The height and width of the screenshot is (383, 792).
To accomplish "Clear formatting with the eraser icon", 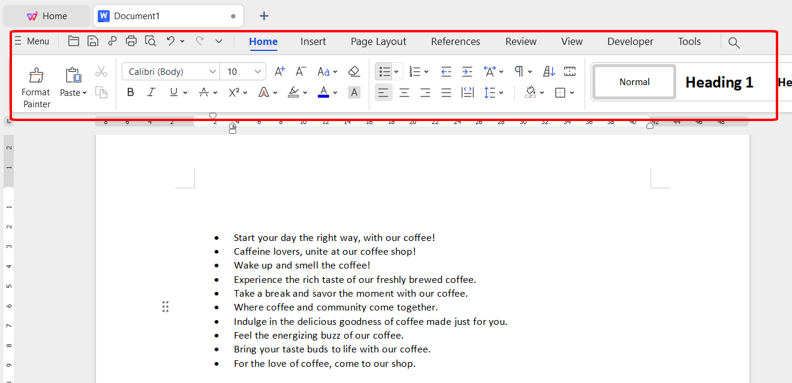I will [354, 71].
